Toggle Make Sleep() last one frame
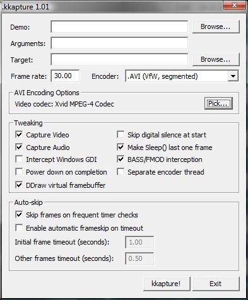The width and height of the screenshot is (248, 300). 121,147
